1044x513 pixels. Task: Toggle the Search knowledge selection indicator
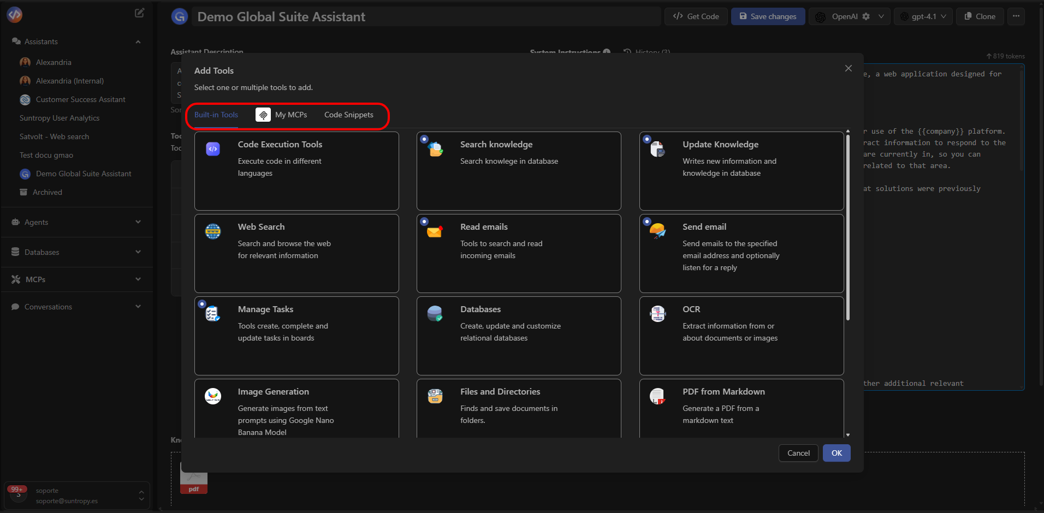click(425, 139)
